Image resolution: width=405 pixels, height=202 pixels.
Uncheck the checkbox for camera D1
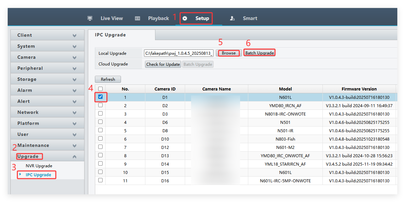coord(101,97)
